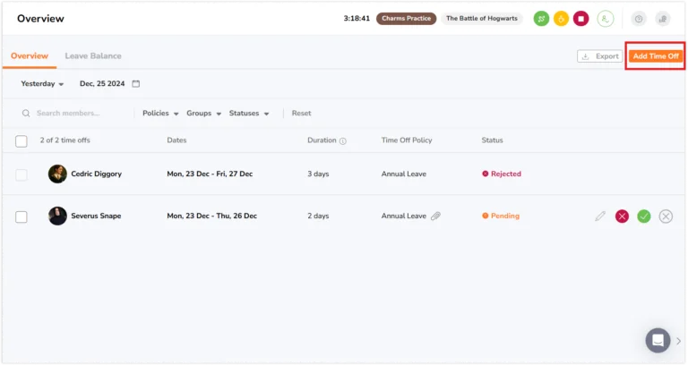Viewport: 688px width, 365px height.
Task: Expand the Groups filter dropdown
Action: coord(203,113)
